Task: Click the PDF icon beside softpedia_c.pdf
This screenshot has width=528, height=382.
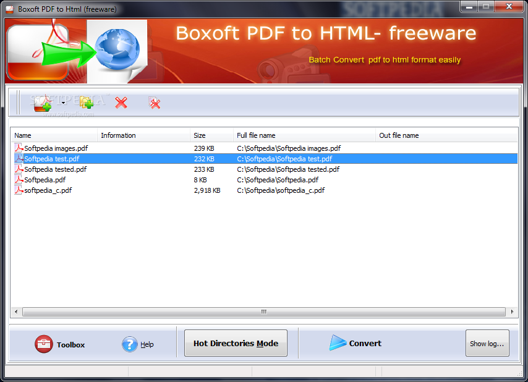Action: [x=19, y=190]
